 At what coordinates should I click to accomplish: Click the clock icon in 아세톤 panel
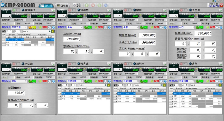pyautogui.click(x=105, y=27)
